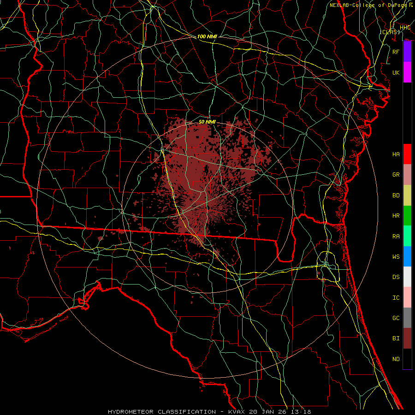This screenshot has width=415, height=415.
Task: Click the GR legend label
Action: [396, 175]
